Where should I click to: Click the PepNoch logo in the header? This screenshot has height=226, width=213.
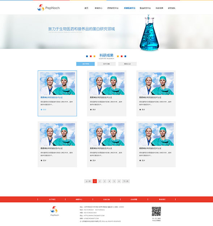tap(48, 8)
